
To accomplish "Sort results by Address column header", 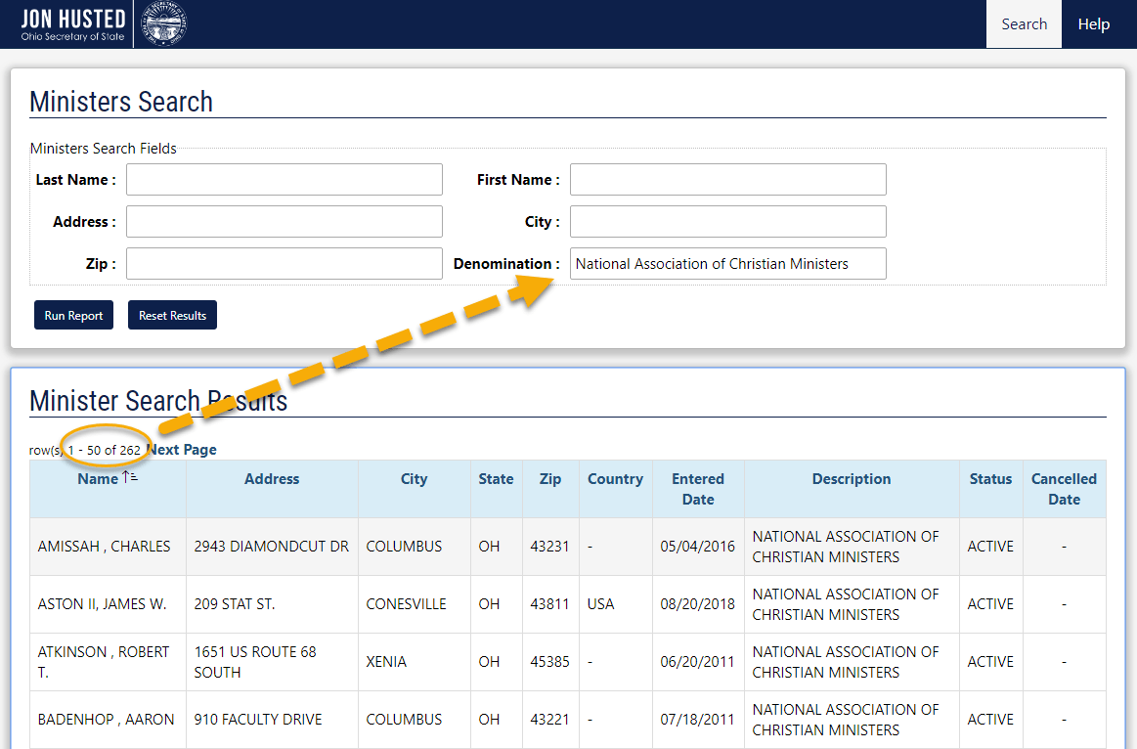I will 272,479.
